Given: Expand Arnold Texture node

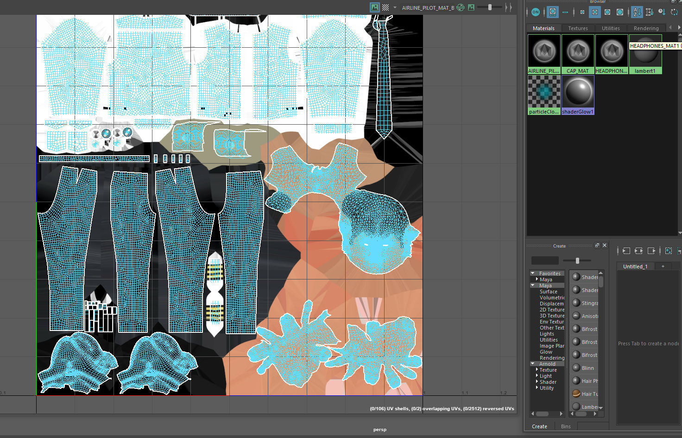Looking at the screenshot, I should coord(537,370).
